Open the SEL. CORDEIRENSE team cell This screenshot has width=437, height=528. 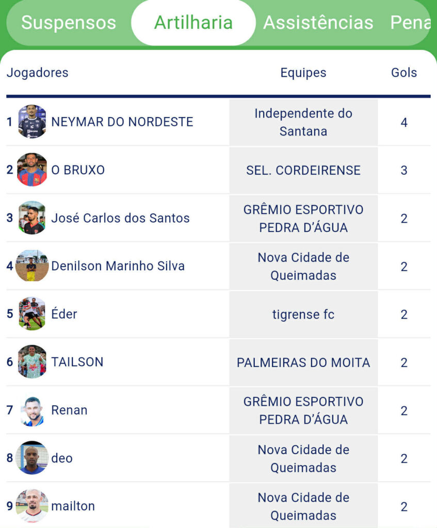(303, 170)
